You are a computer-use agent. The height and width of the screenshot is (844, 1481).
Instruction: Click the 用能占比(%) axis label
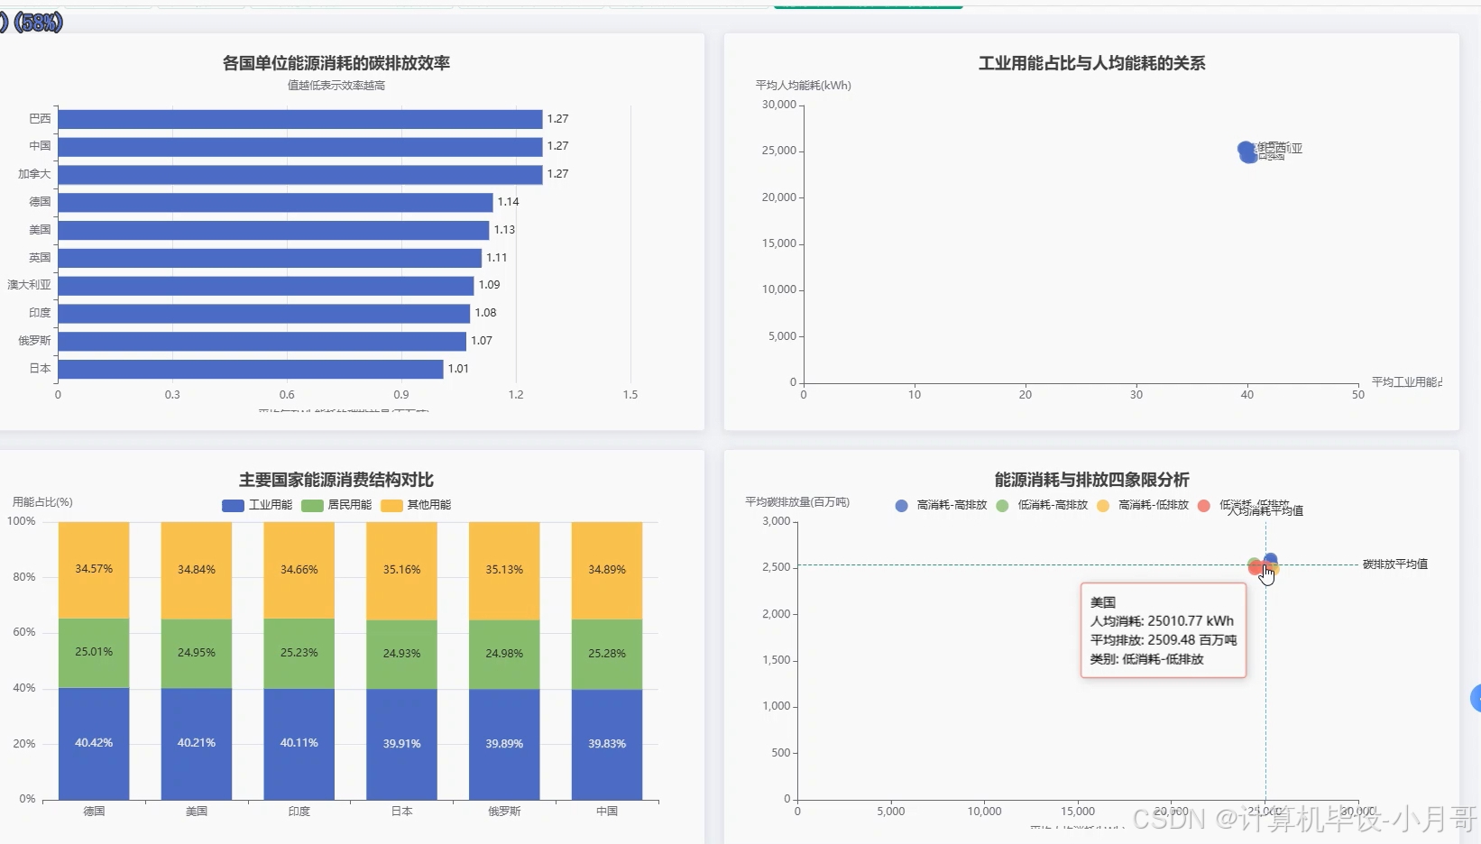42,502
